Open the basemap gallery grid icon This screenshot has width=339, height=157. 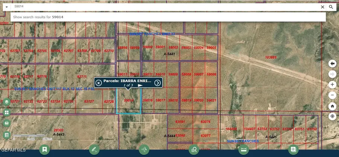click(x=6, y=113)
